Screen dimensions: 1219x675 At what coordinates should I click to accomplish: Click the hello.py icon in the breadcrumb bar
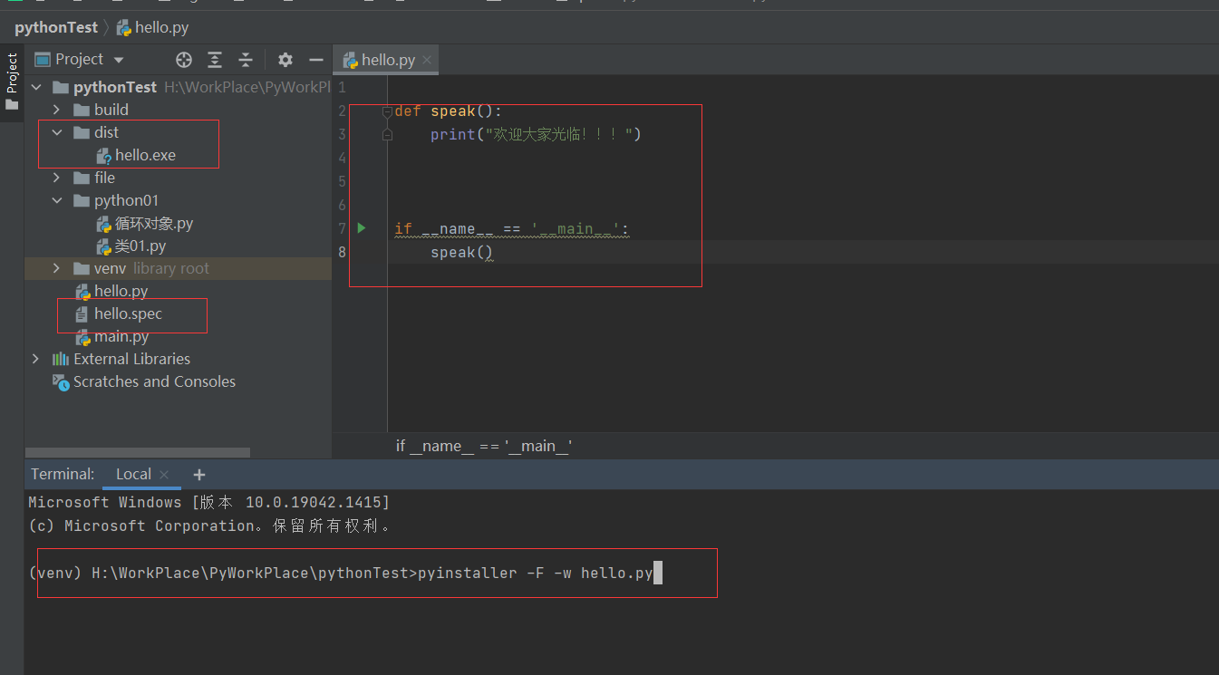(x=123, y=27)
